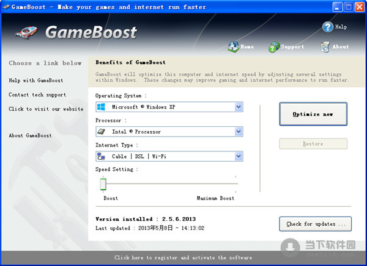This screenshot has width=367, height=266.
Task: Click Check for updates button
Action: pos(315,224)
